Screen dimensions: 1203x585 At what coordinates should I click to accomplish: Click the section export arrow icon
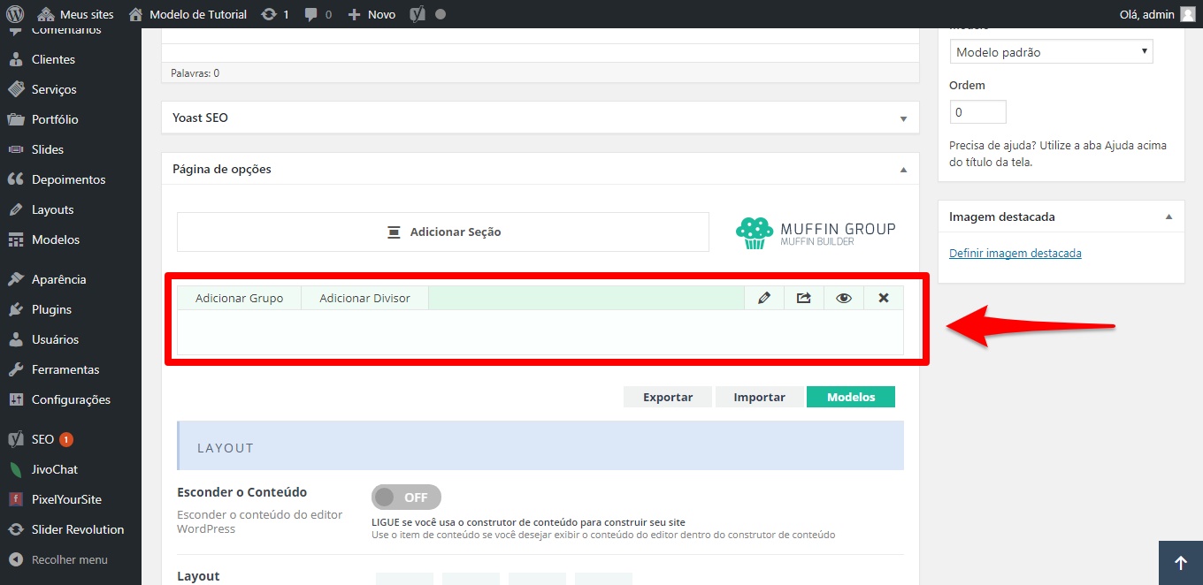[x=803, y=298]
